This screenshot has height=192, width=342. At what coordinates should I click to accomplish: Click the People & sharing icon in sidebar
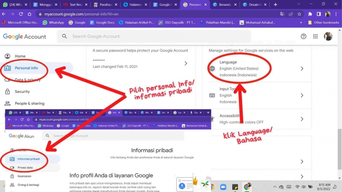[8, 103]
